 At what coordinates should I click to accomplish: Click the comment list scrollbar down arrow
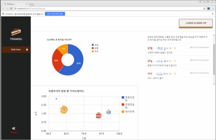pyautogui.click(x=214, y=84)
